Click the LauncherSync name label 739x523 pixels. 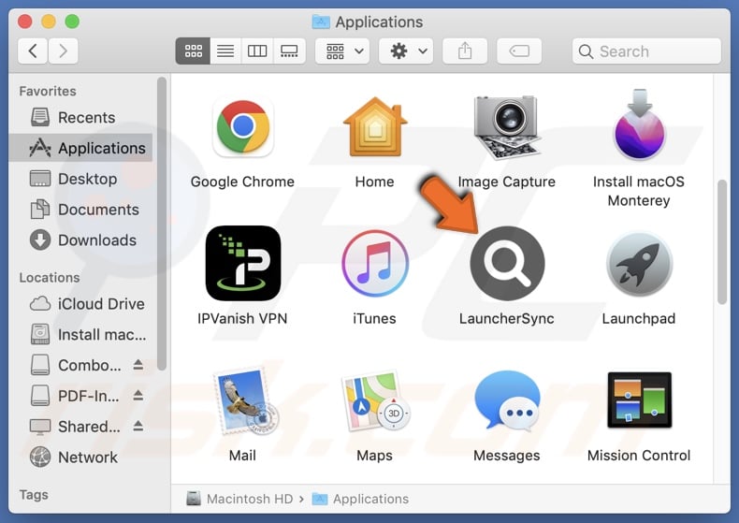507,318
